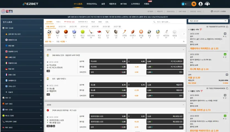Viewport: 230px width, 132px height.
Task: Select the table tennis paddle icon (421)
Action: pyautogui.click(x=99, y=32)
